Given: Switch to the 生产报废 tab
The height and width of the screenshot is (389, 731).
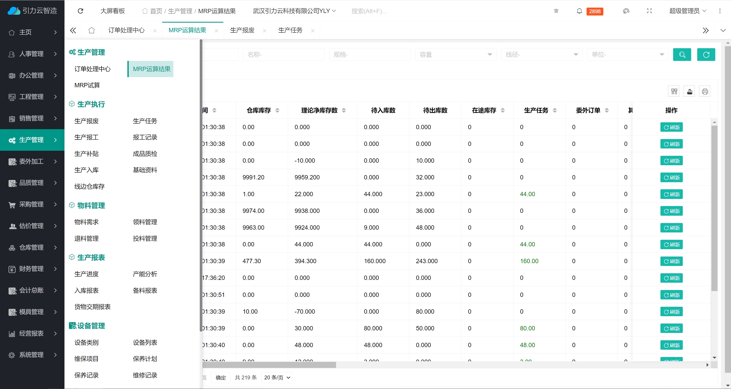Looking at the screenshot, I should click(242, 30).
